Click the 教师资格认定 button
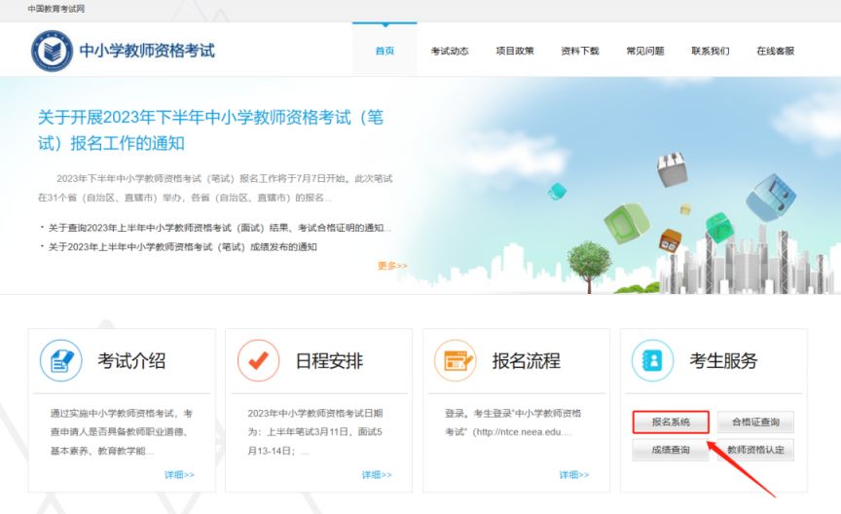Image resolution: width=841 pixels, height=514 pixels. tap(755, 450)
